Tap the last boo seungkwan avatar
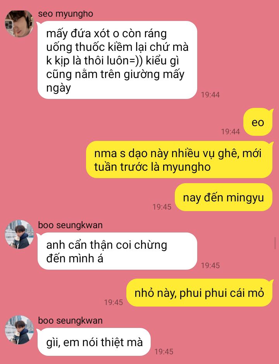This screenshot has width=279, height=364. tap(19, 329)
